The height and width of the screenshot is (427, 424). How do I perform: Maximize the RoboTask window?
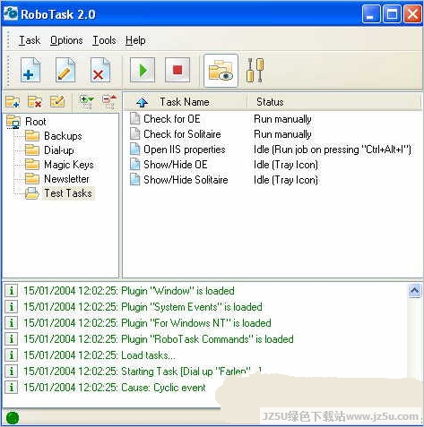pos(392,13)
